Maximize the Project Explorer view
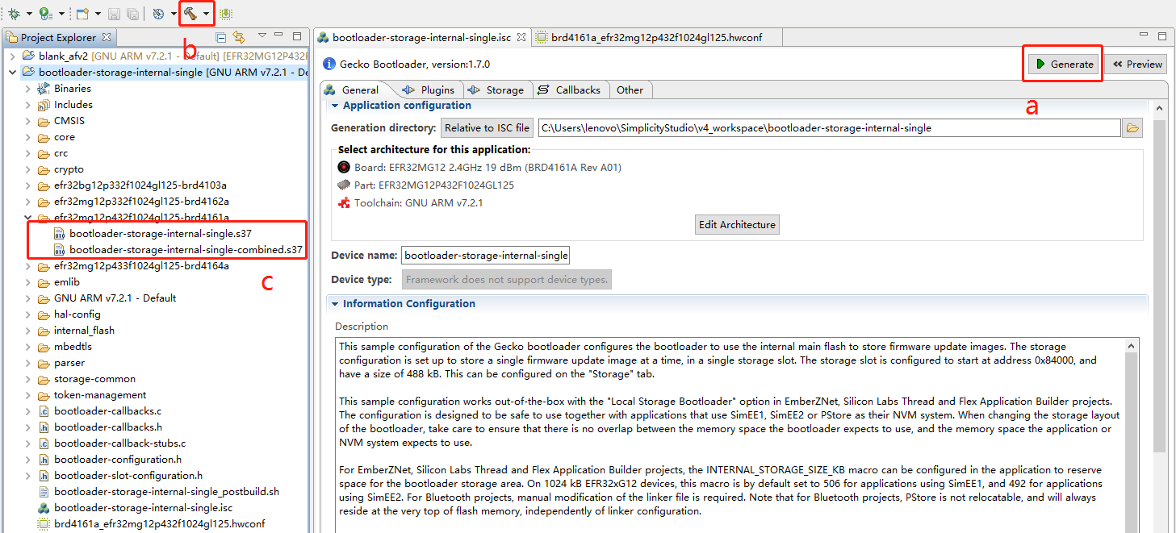Image resolution: width=1176 pixels, height=533 pixels. coord(297,36)
